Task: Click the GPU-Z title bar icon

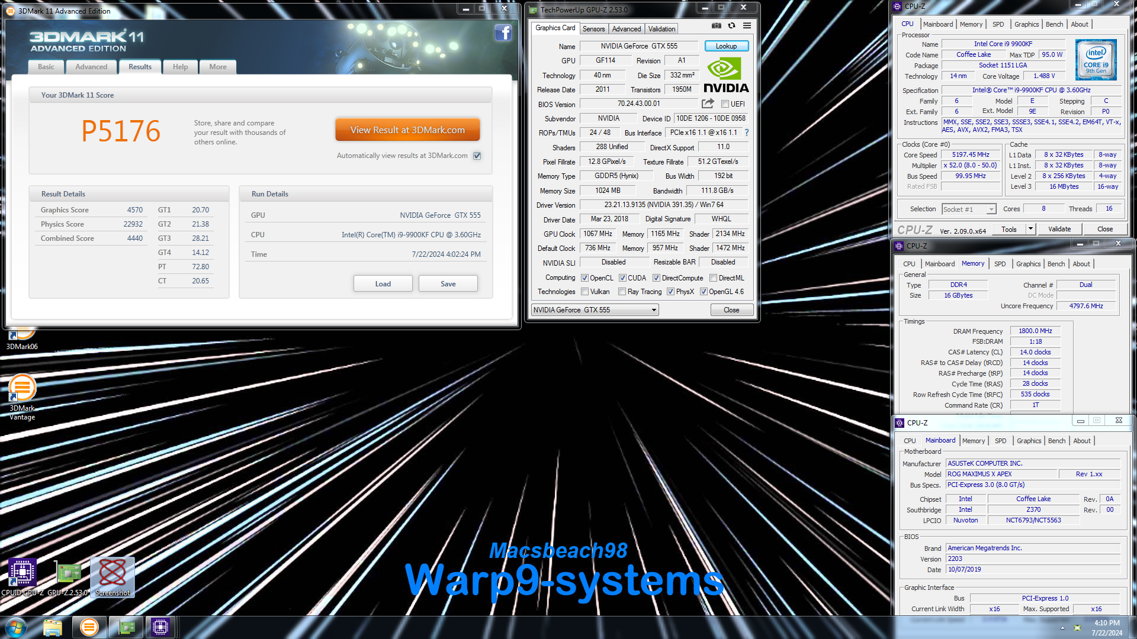Action: pyautogui.click(x=533, y=10)
